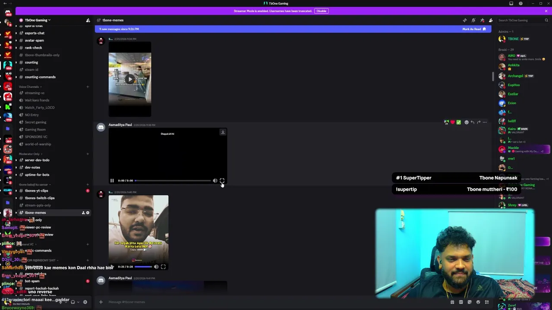This screenshot has width=552, height=310.
Task: Seek the 0:25/0:28 video progress bar
Action: tap(144, 267)
